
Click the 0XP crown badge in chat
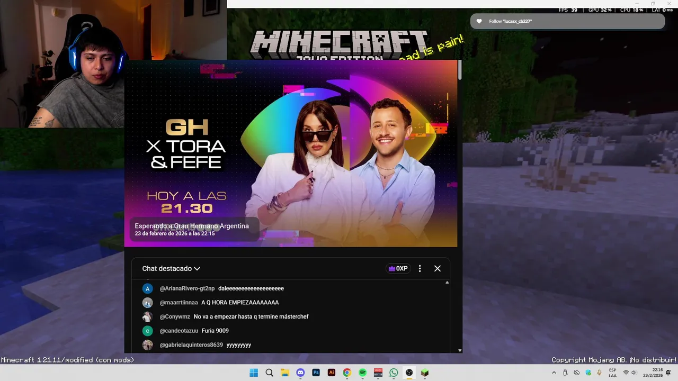click(398, 268)
